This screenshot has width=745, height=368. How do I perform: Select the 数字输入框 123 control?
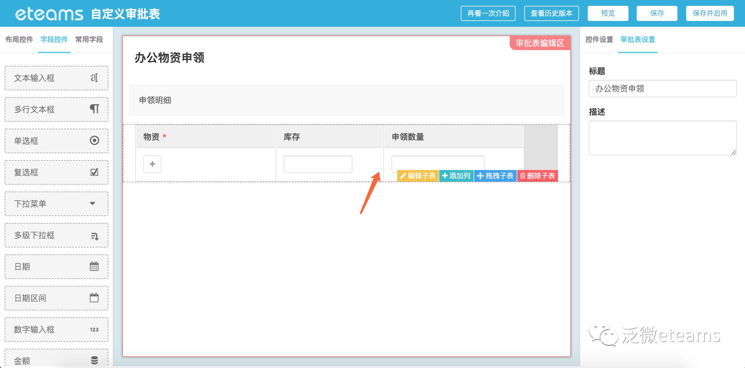point(57,329)
